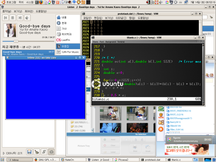
Task: Open the 위키백과 sidebar item
Action: point(68,34)
